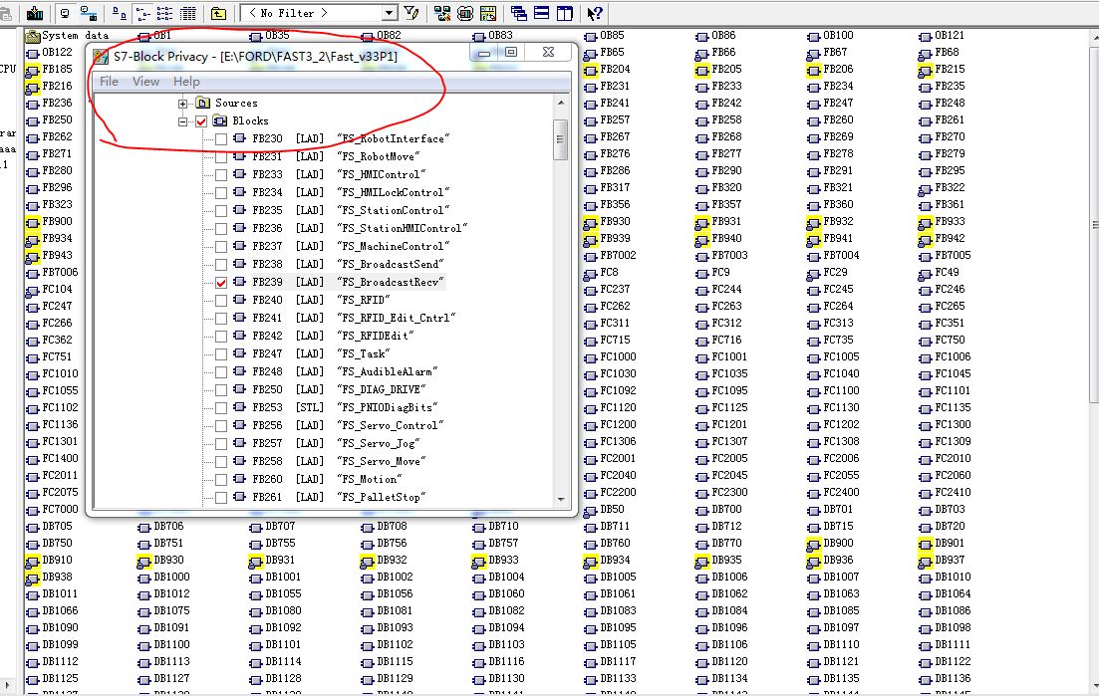
Task: Click the block list scroll down arrow
Action: 561,499
